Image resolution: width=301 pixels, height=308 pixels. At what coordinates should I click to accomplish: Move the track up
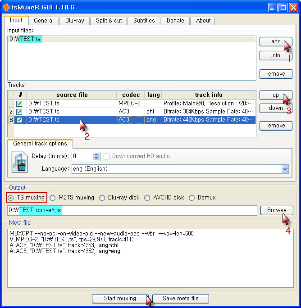click(276, 95)
